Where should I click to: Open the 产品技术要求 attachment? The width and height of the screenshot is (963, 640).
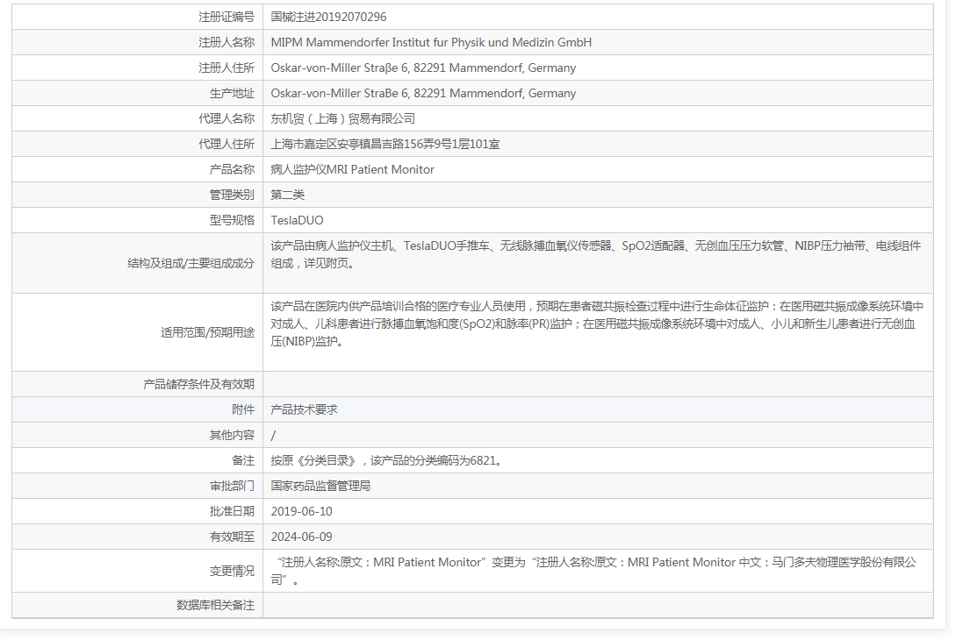304,410
